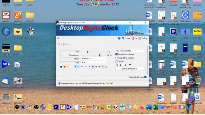Open LNG language folder icon
Viewport: 205px width, 115px height.
tap(108, 83)
